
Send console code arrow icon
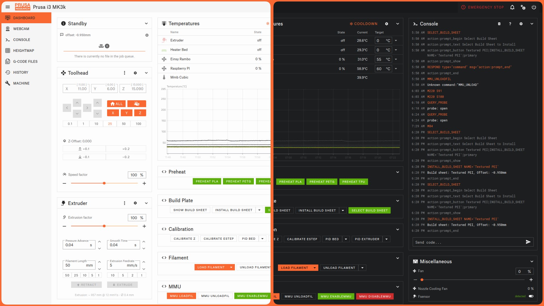(x=528, y=242)
